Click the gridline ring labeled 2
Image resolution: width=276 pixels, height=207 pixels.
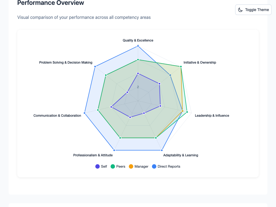pos(138,87)
